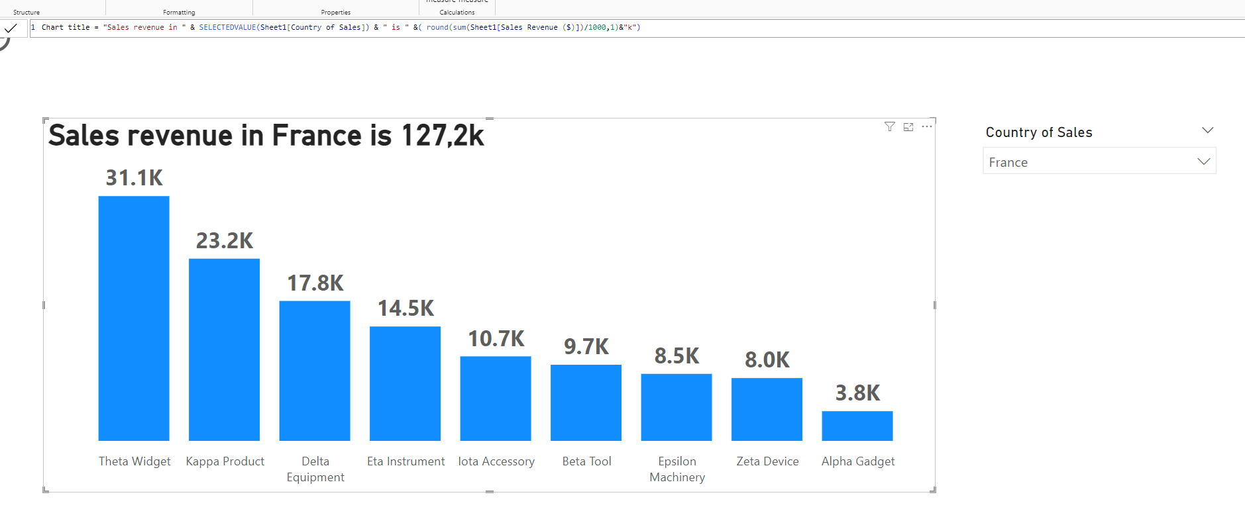
Task: Commit the DAX formula with the checkmark
Action: [x=11, y=28]
